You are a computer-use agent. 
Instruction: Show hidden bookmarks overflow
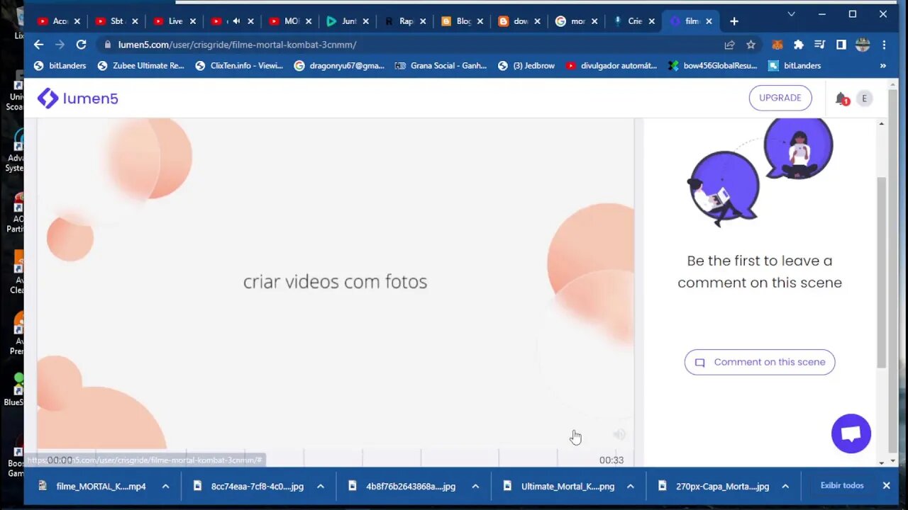point(883,65)
